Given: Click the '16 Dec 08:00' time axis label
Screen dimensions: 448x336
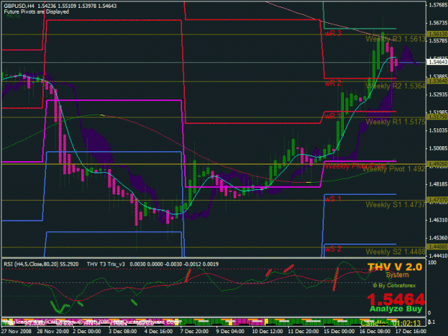Looking at the screenshot, I should click(375, 332).
